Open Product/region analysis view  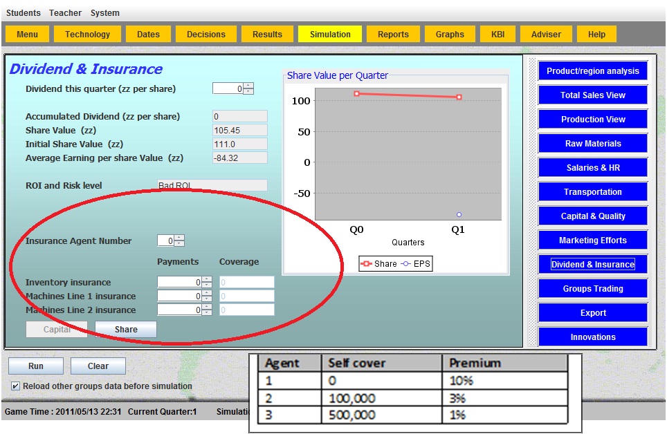click(x=593, y=71)
